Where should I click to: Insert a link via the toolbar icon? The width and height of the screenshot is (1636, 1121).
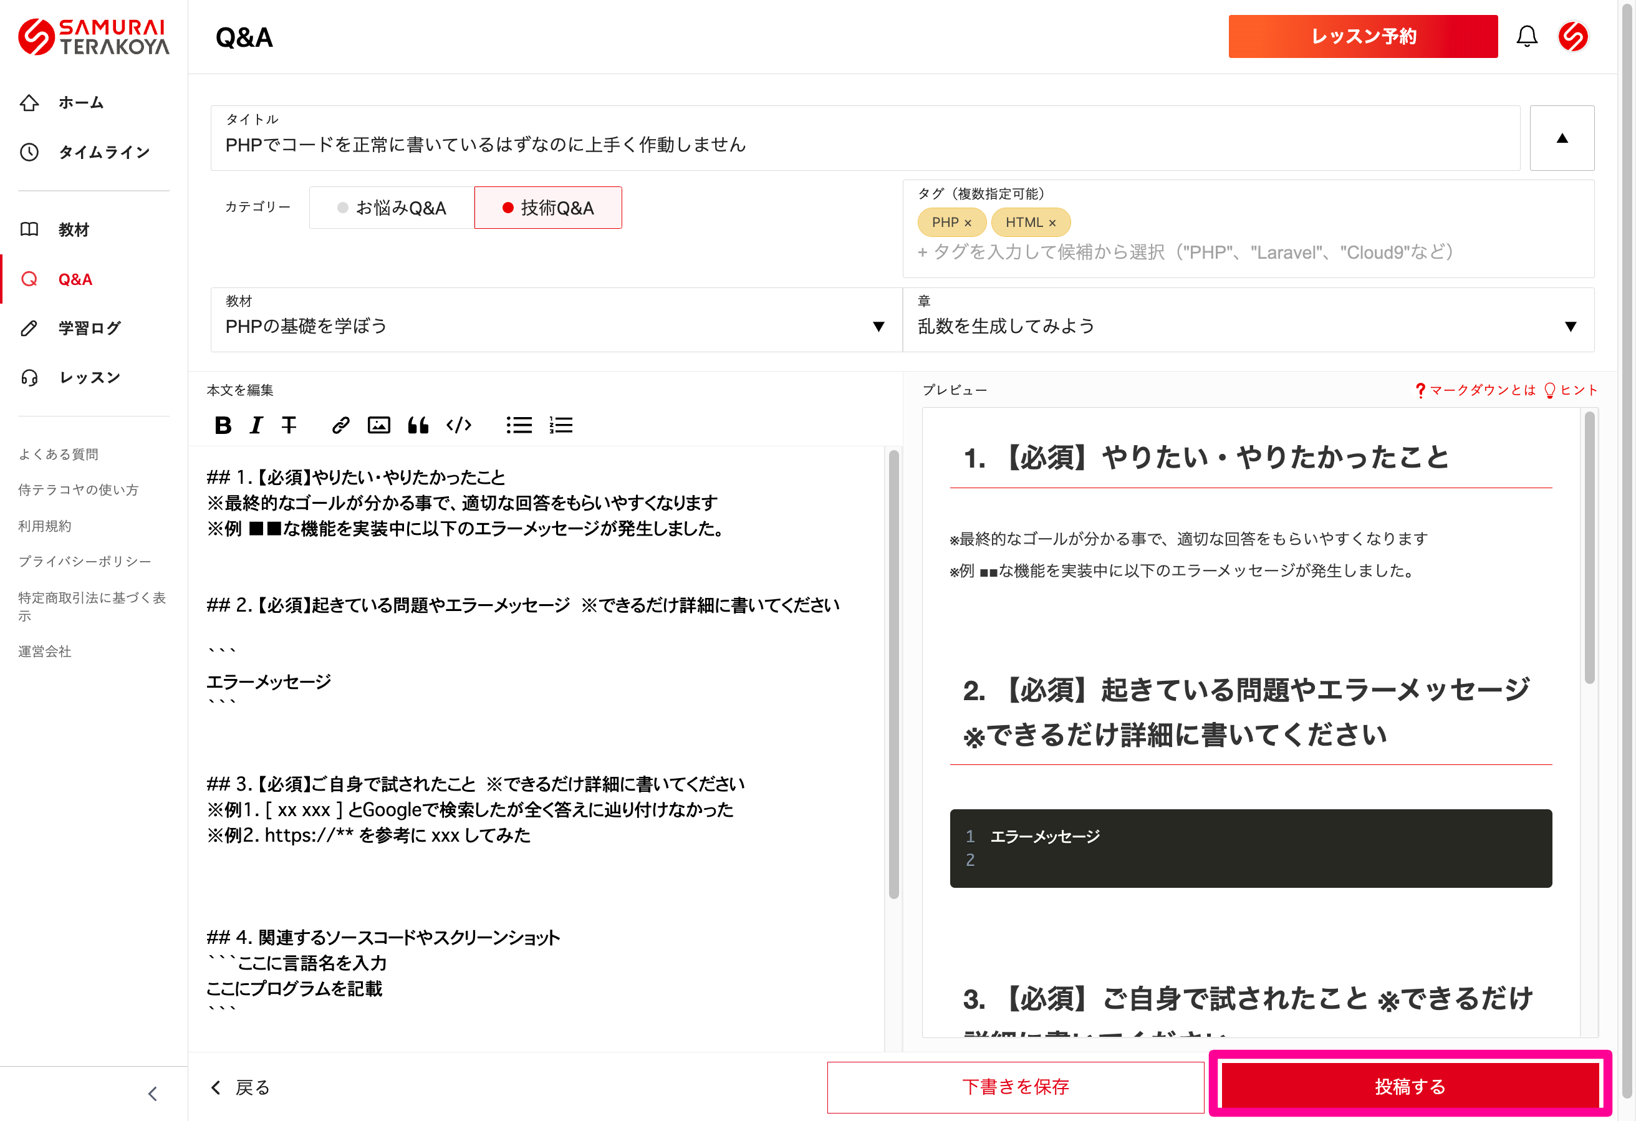340,425
